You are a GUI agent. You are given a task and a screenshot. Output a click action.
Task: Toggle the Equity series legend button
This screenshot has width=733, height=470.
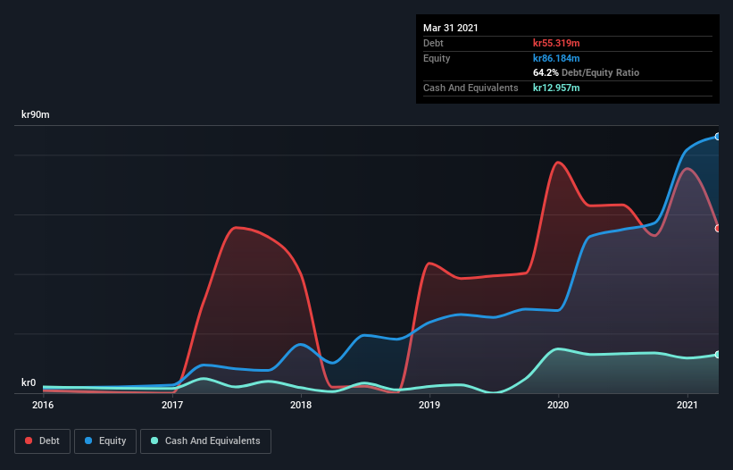(105, 441)
